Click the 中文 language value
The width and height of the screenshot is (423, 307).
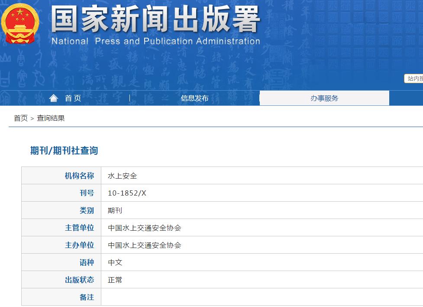tap(115, 262)
